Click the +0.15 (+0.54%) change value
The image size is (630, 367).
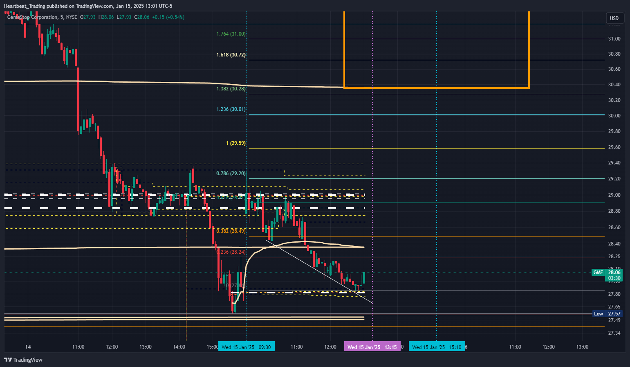click(x=168, y=17)
